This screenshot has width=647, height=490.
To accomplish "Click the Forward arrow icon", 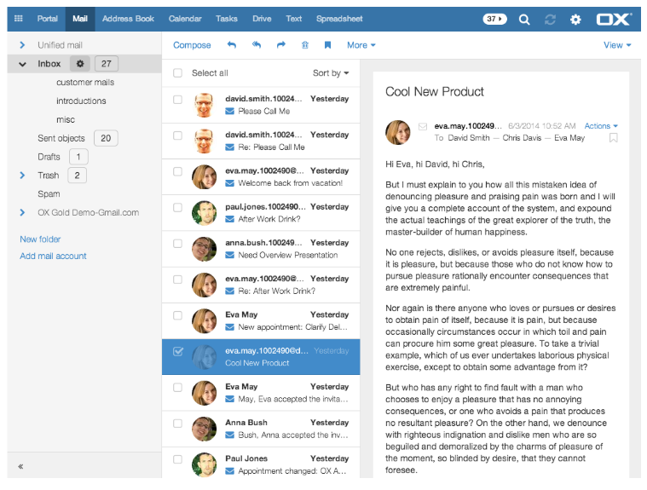I will point(281,45).
